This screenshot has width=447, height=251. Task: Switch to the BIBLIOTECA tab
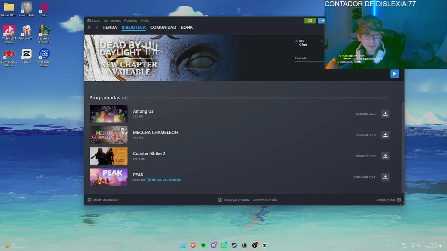point(134,27)
